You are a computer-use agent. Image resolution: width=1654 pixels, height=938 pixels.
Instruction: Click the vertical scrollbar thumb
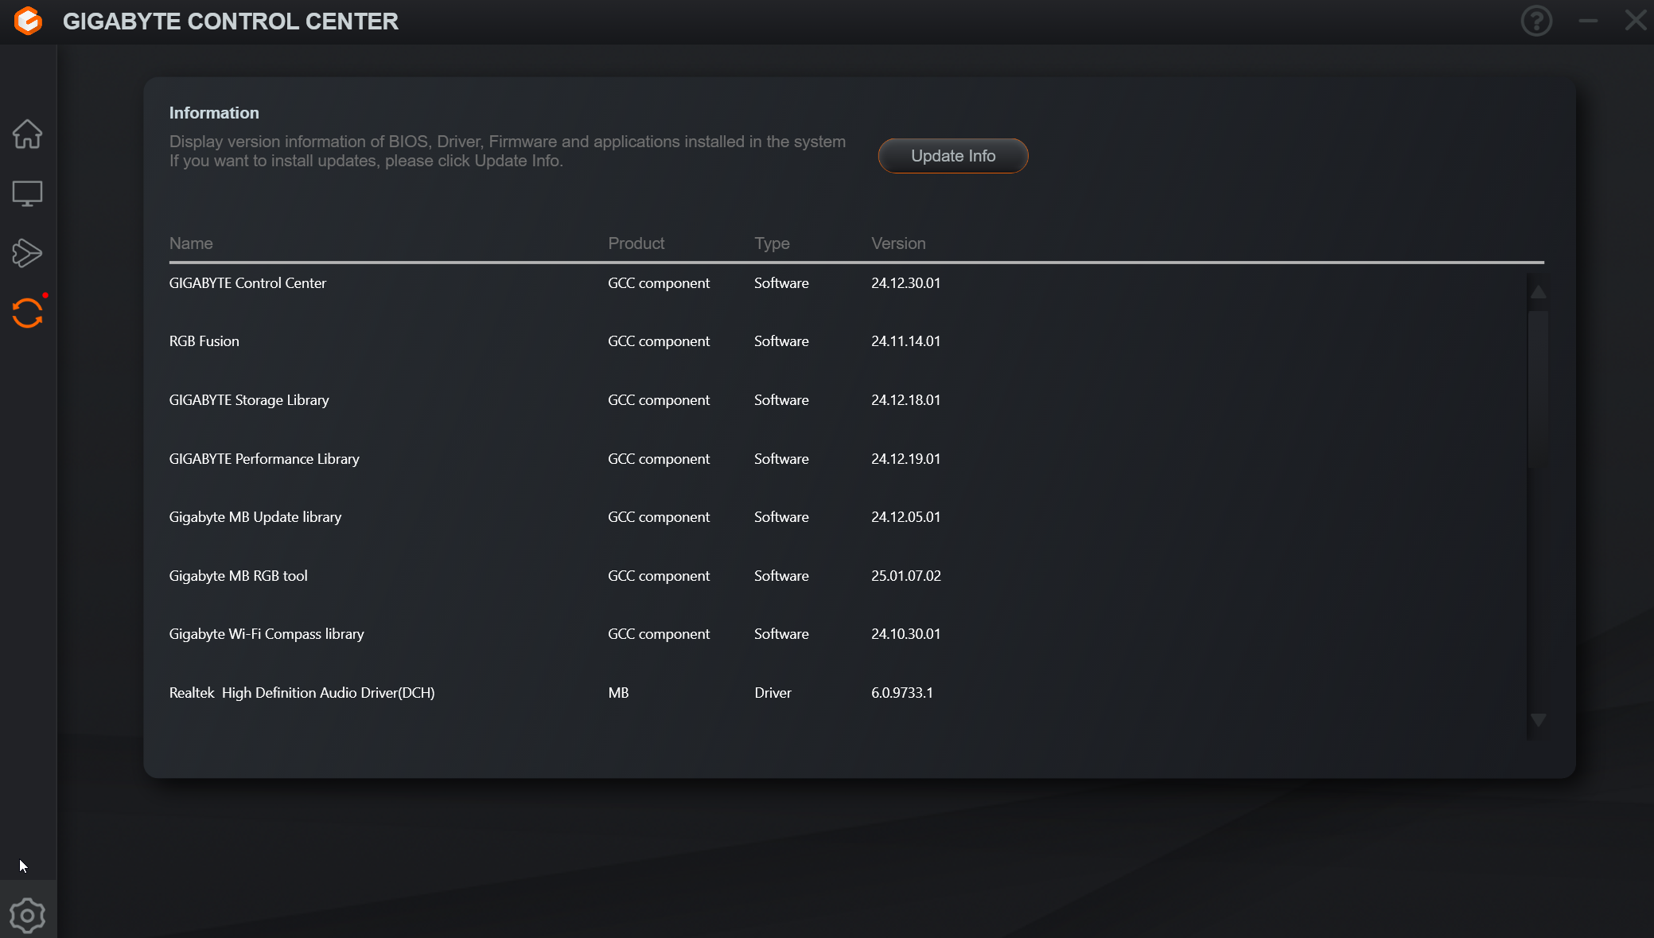[1538, 388]
